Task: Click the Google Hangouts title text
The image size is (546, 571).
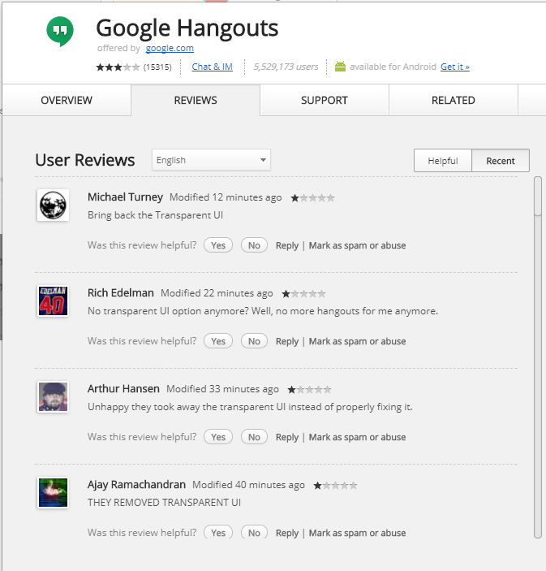Action: pos(187,28)
